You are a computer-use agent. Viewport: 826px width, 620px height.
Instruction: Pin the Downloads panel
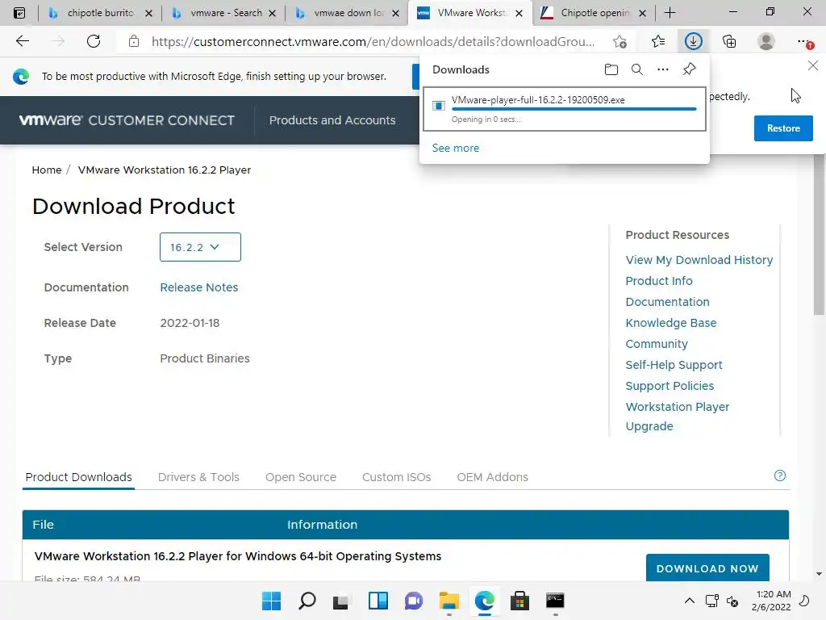[689, 69]
